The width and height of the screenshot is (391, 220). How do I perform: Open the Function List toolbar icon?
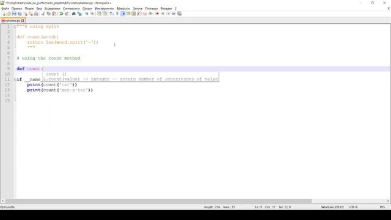tap(139, 13)
